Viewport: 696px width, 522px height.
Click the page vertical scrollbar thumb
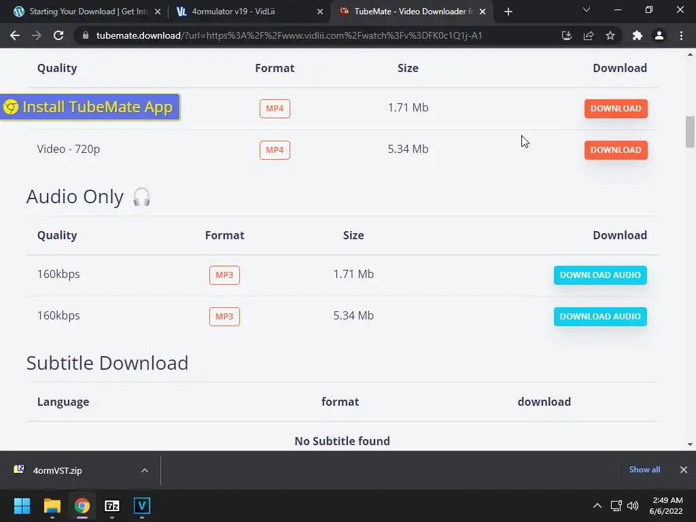(x=690, y=132)
